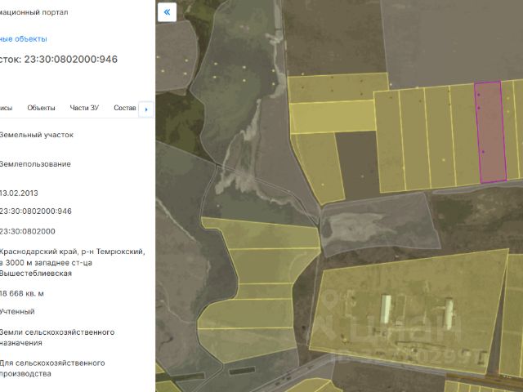Select the magenta highlighted parcel on map

pyautogui.click(x=491, y=132)
